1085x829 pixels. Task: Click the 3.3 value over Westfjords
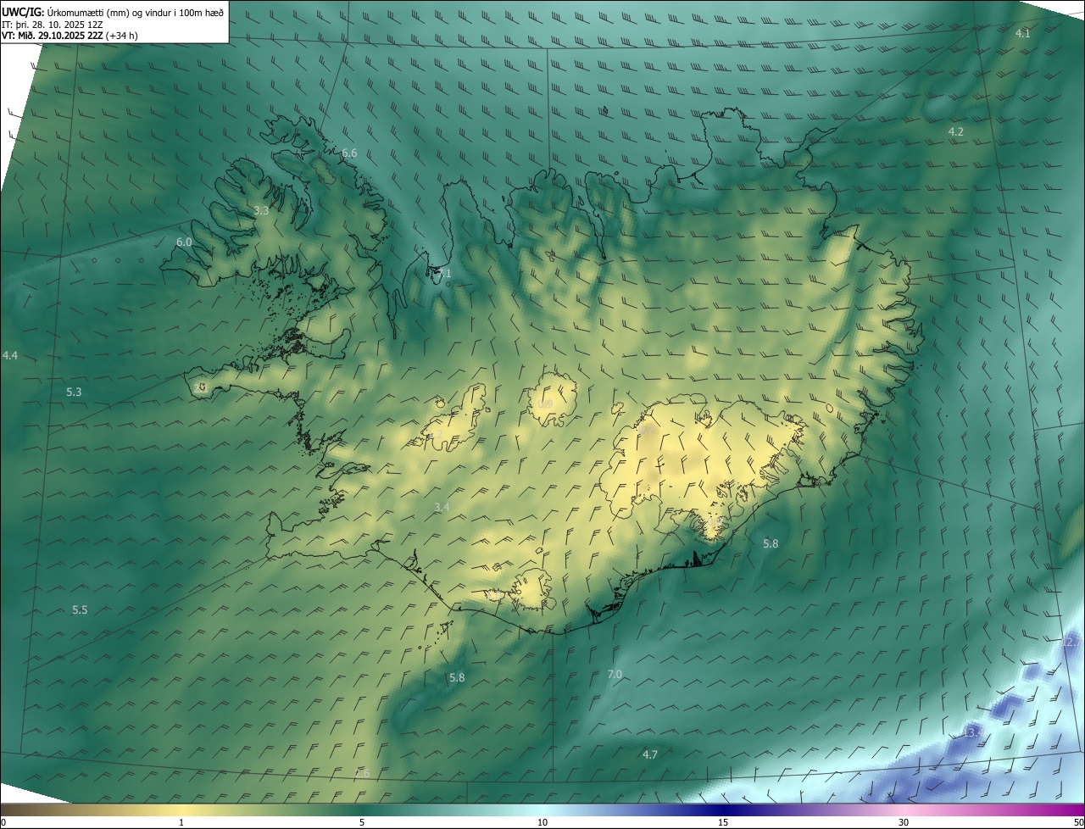point(261,210)
